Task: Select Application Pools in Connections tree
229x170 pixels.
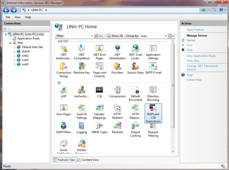Action: point(28,38)
